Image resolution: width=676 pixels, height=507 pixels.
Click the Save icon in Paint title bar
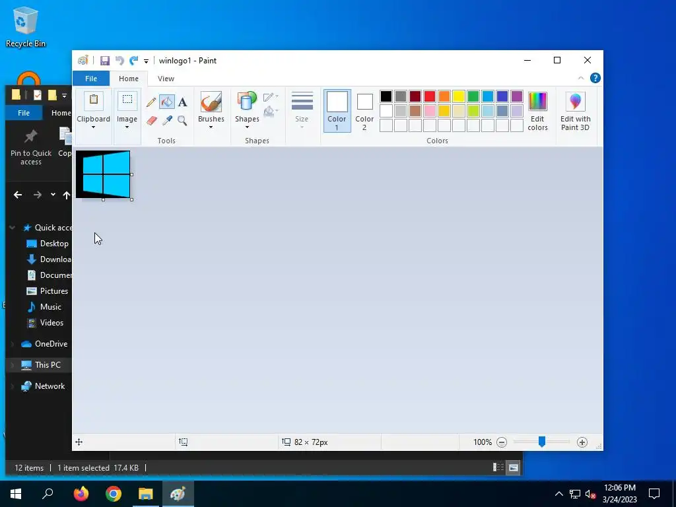[x=105, y=61]
